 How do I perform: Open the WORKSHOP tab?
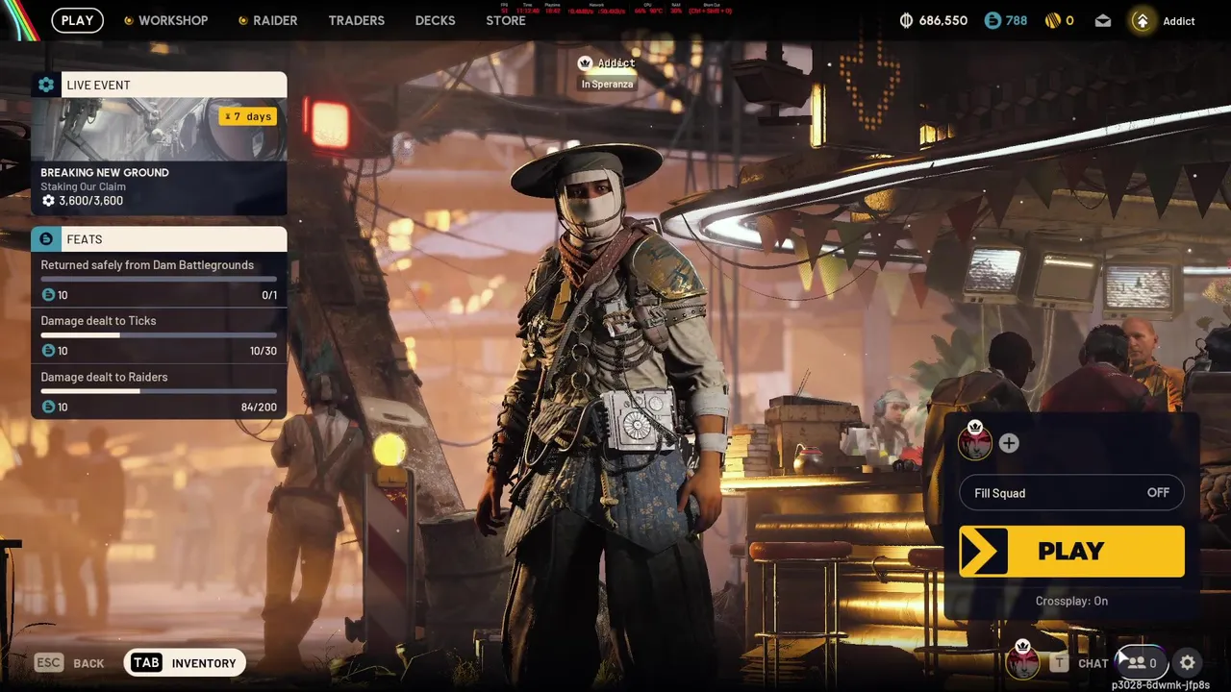click(165, 20)
